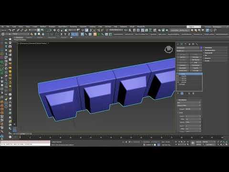Screen dimensions: 229x172
Task: Pick the Select Object arrow tool
Action: click(x=39, y=30)
